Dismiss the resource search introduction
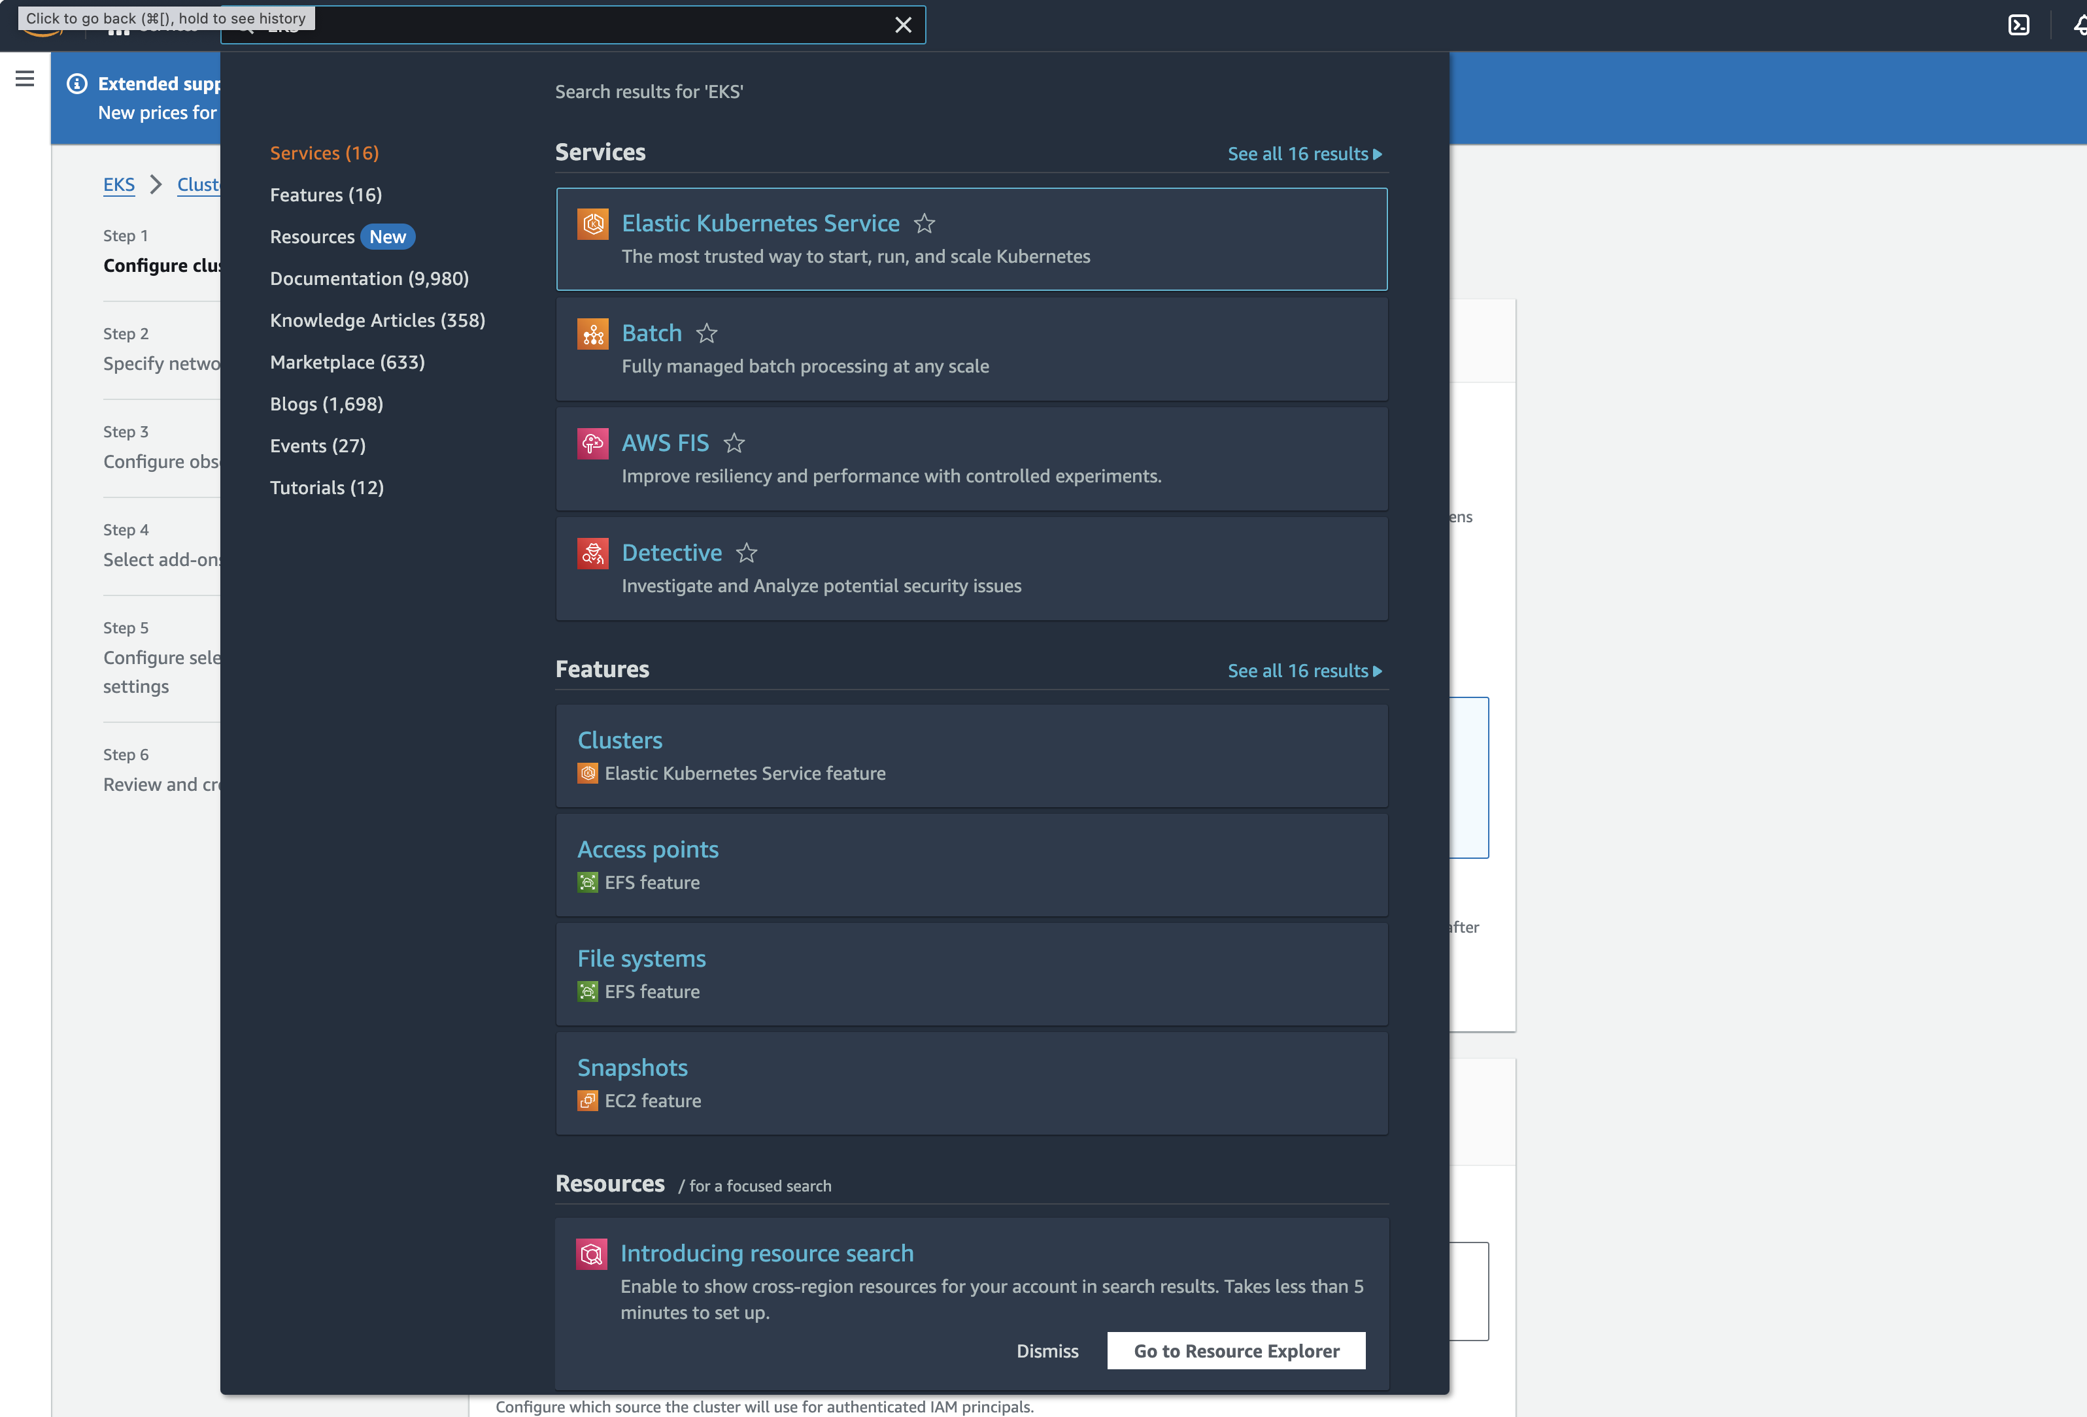Image resolution: width=2087 pixels, height=1417 pixels. click(1047, 1350)
